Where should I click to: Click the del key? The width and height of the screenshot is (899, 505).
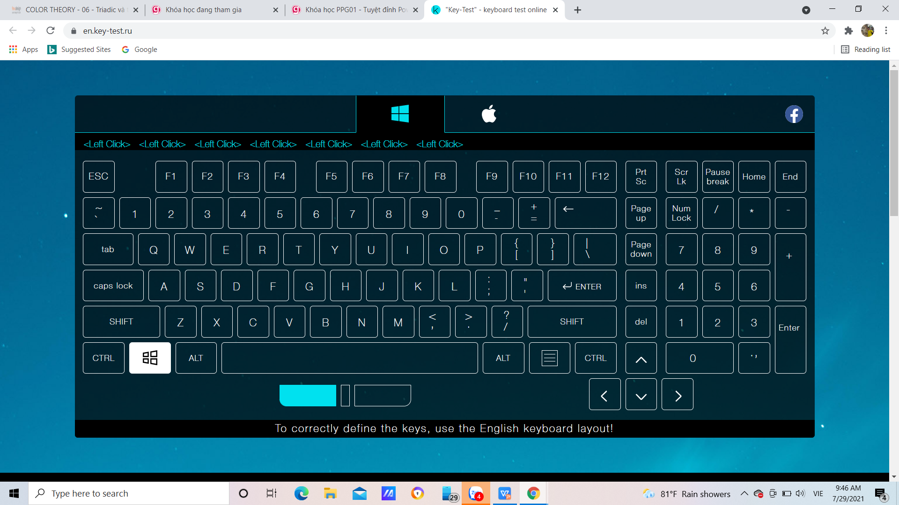[641, 322]
